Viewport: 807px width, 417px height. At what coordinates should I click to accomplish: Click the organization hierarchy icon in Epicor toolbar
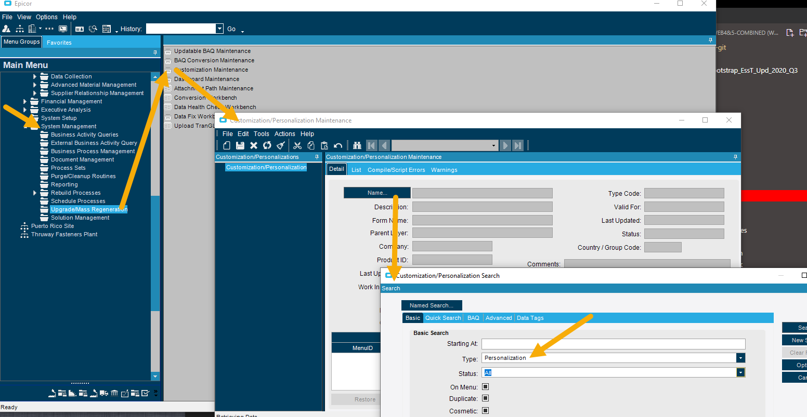pos(20,29)
